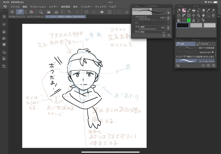Screen dimensions: 221x154
Task: Toggle brush size dynamics button
Action: pyautogui.click(x=168, y=18)
